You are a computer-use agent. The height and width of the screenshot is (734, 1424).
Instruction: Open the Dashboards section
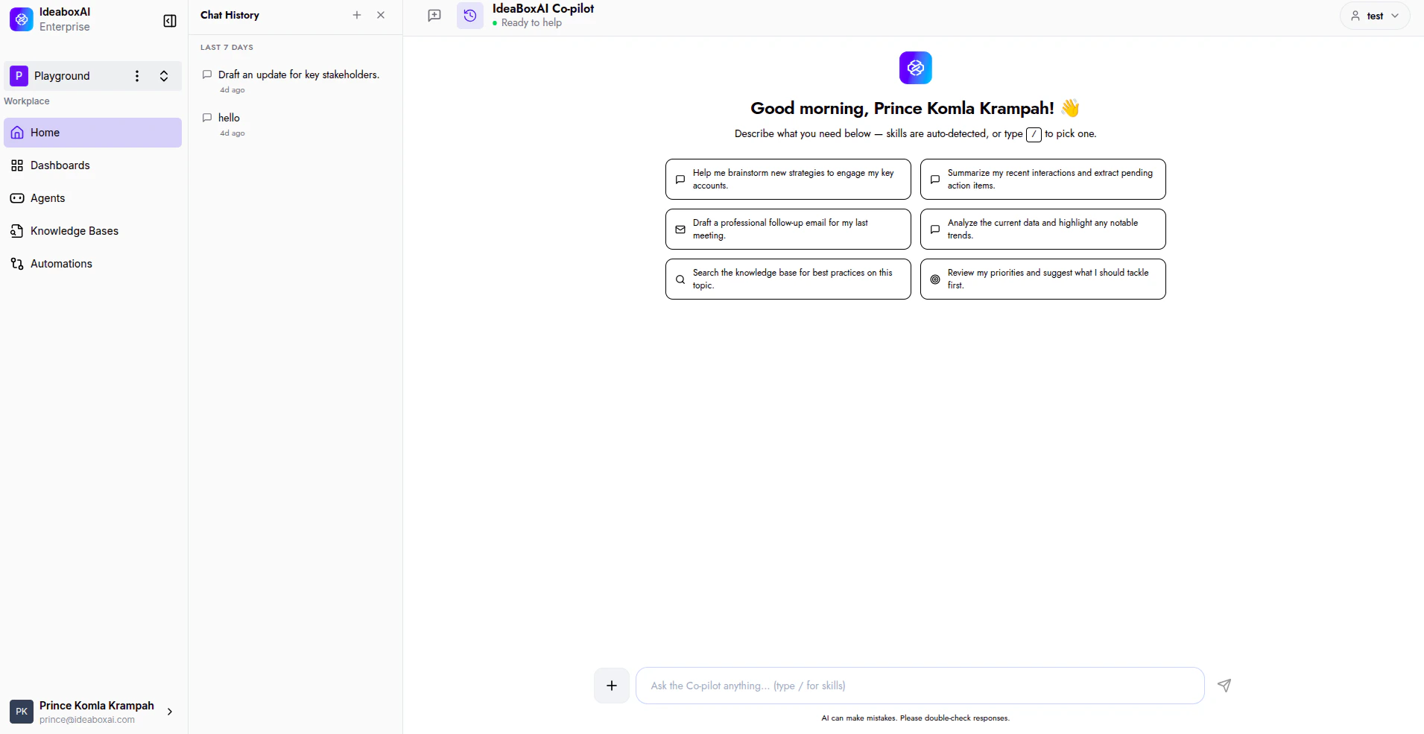92,165
